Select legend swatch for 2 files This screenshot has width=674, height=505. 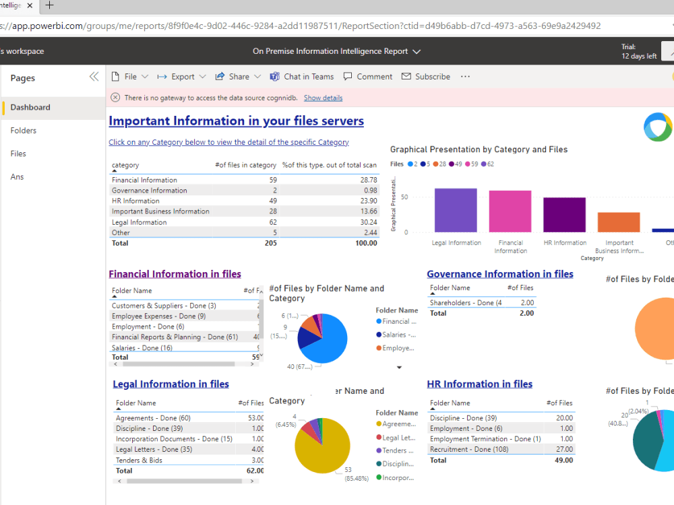(410, 164)
